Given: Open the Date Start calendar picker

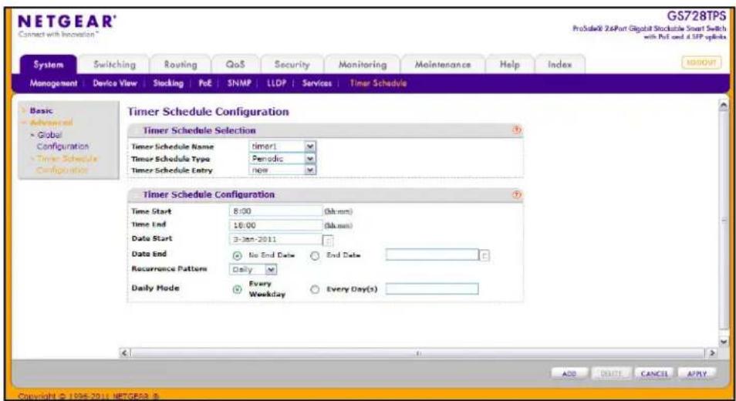Looking at the screenshot, I should 328,241.
